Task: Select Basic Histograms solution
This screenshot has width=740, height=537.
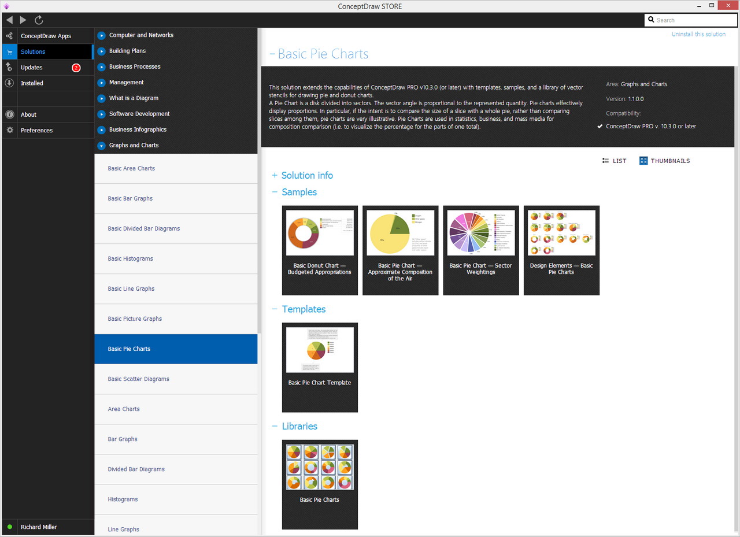Action: point(176,258)
